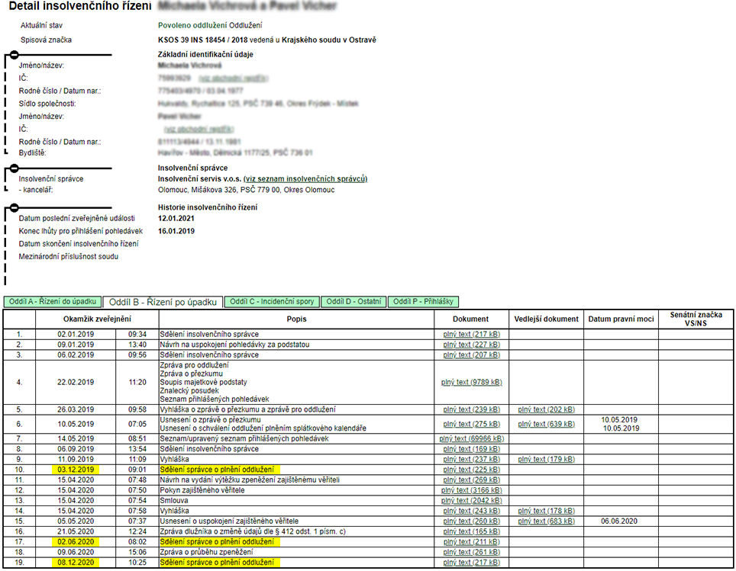Open secondary document plný text (683 kB)
Image resolution: width=736 pixels, height=571 pixels.
547,521
